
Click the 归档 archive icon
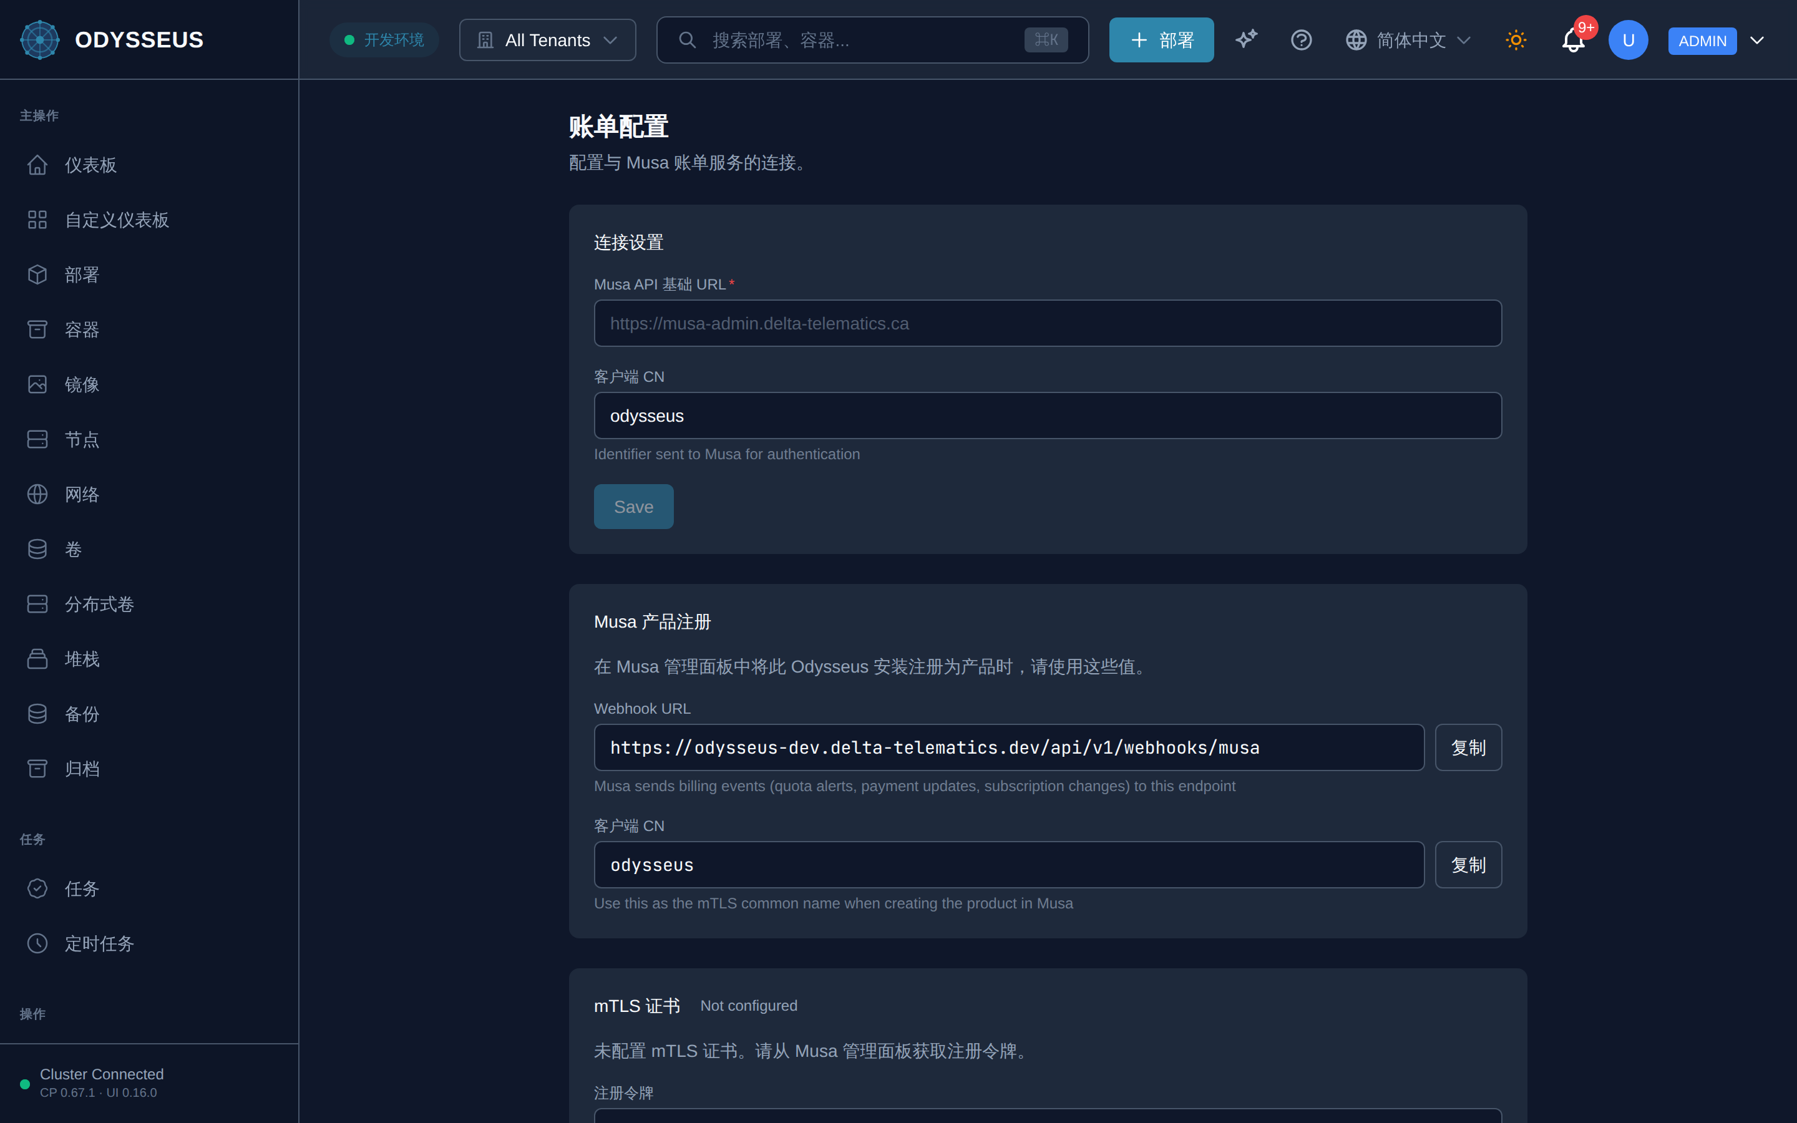[x=37, y=769]
